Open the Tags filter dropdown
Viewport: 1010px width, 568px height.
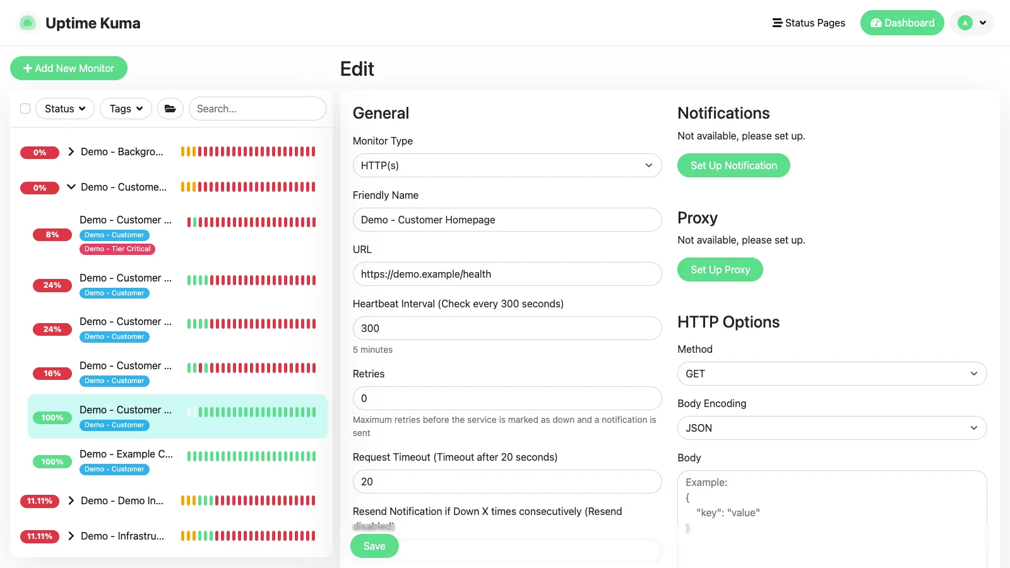(x=126, y=109)
